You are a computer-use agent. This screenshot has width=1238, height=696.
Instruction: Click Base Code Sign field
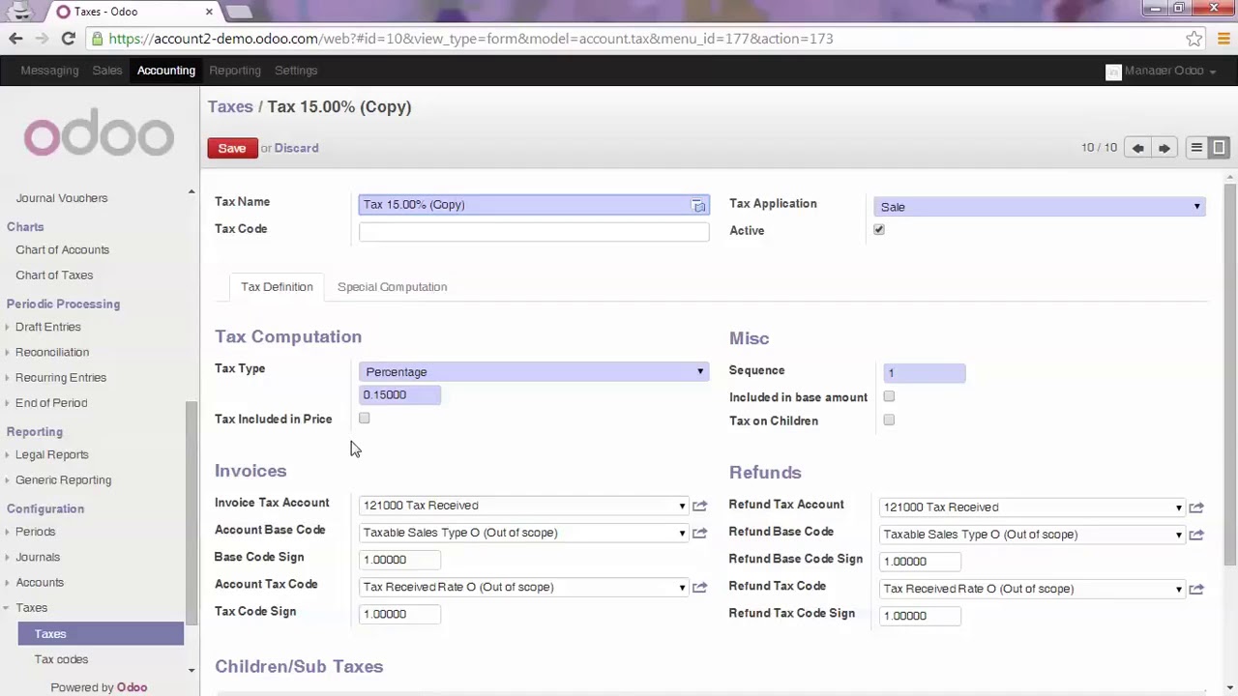coord(399,560)
